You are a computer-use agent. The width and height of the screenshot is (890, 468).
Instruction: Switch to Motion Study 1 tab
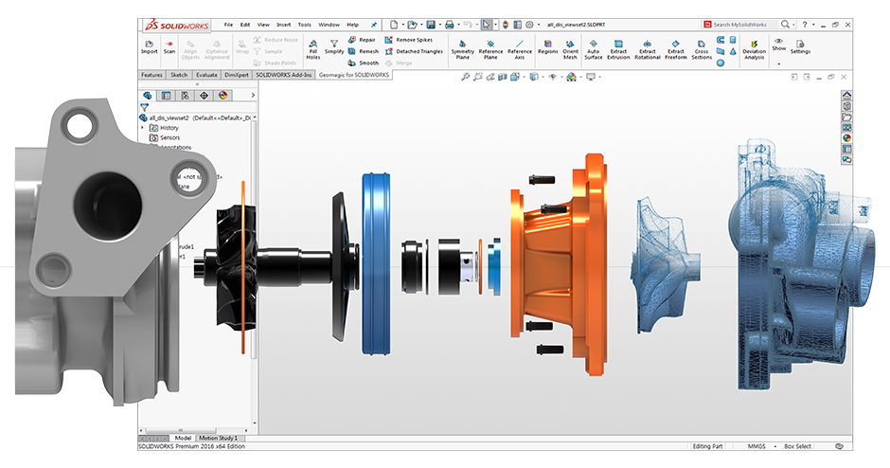tap(219, 438)
